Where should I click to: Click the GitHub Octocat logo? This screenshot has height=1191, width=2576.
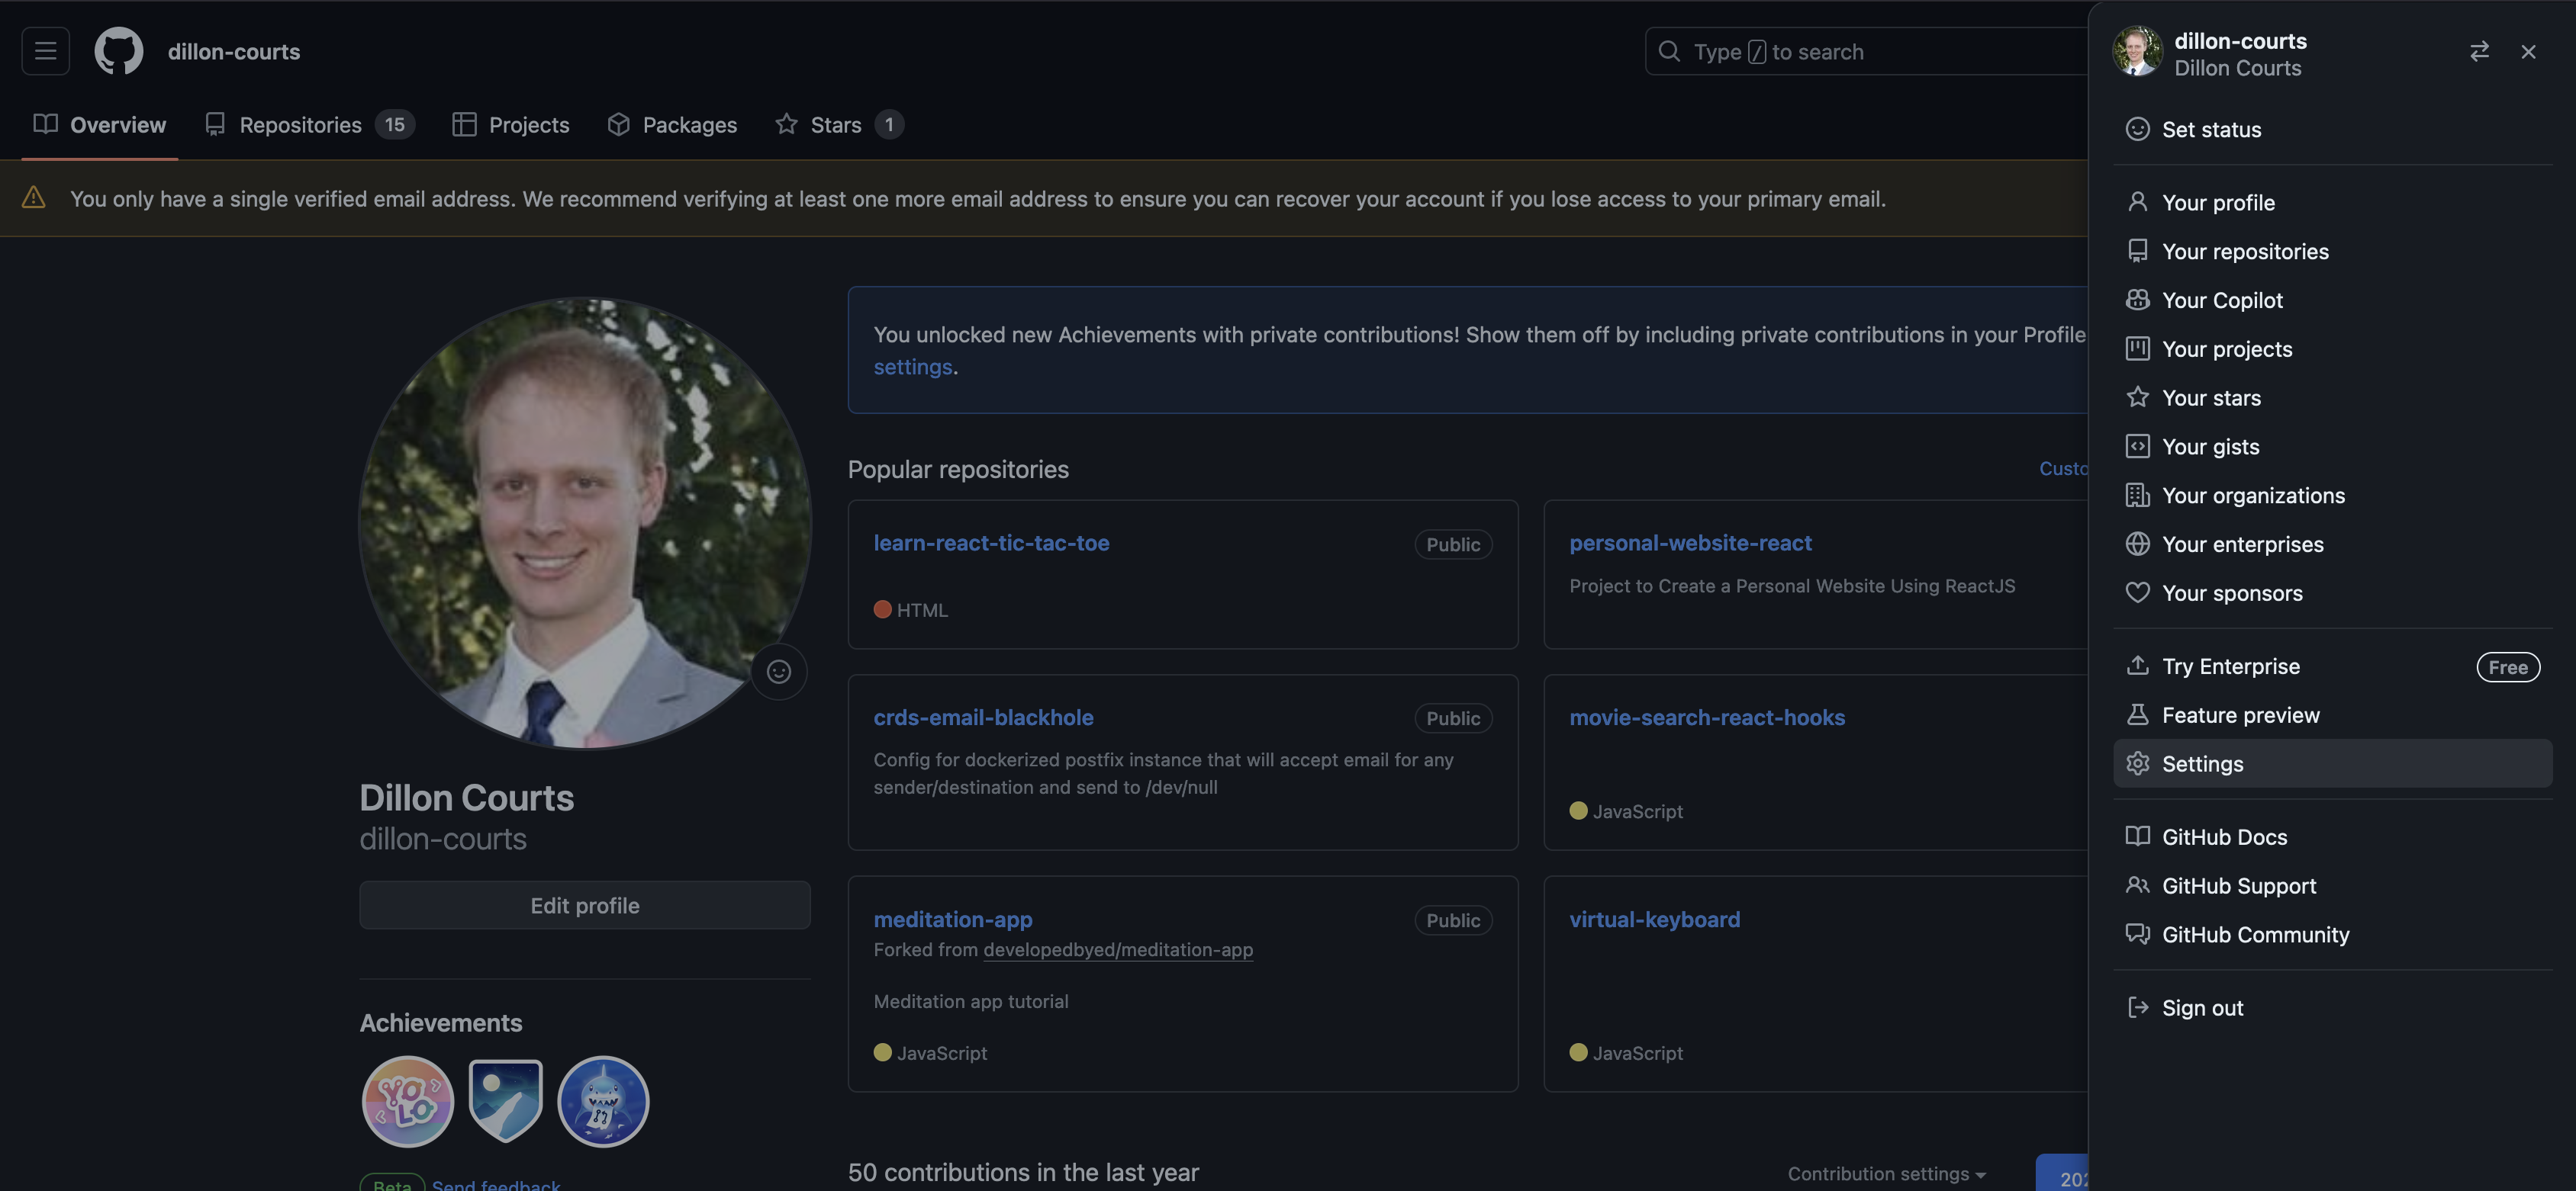(x=119, y=51)
